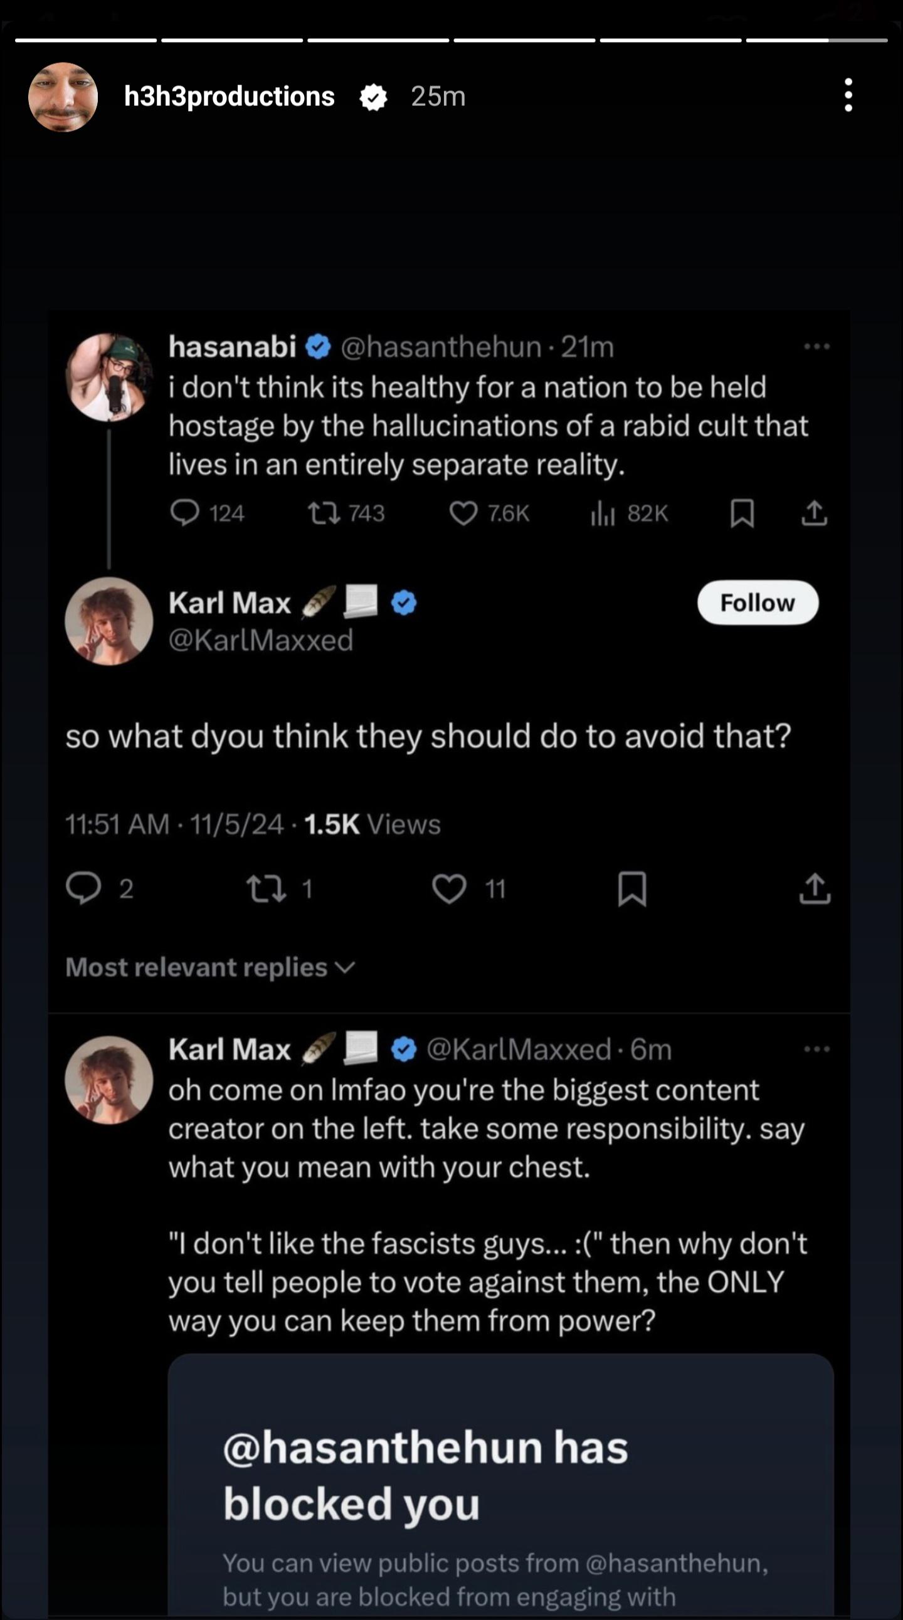Retweet Karl Max's main tweet
The image size is (903, 1620).
(x=267, y=889)
